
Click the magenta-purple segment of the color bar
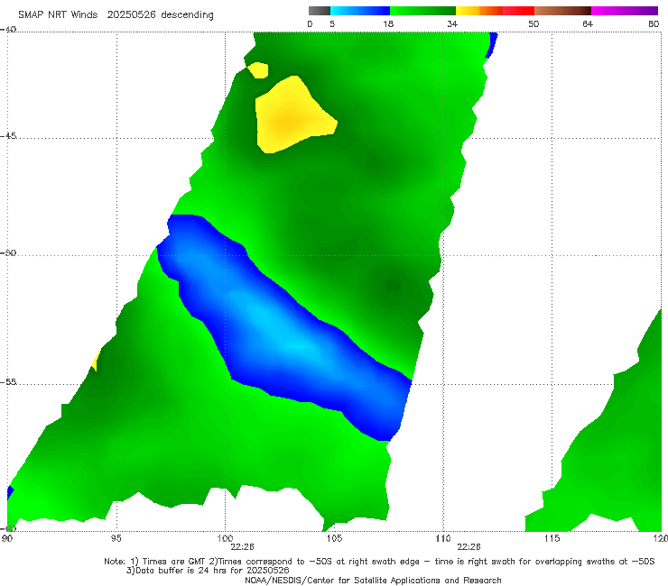click(625, 11)
